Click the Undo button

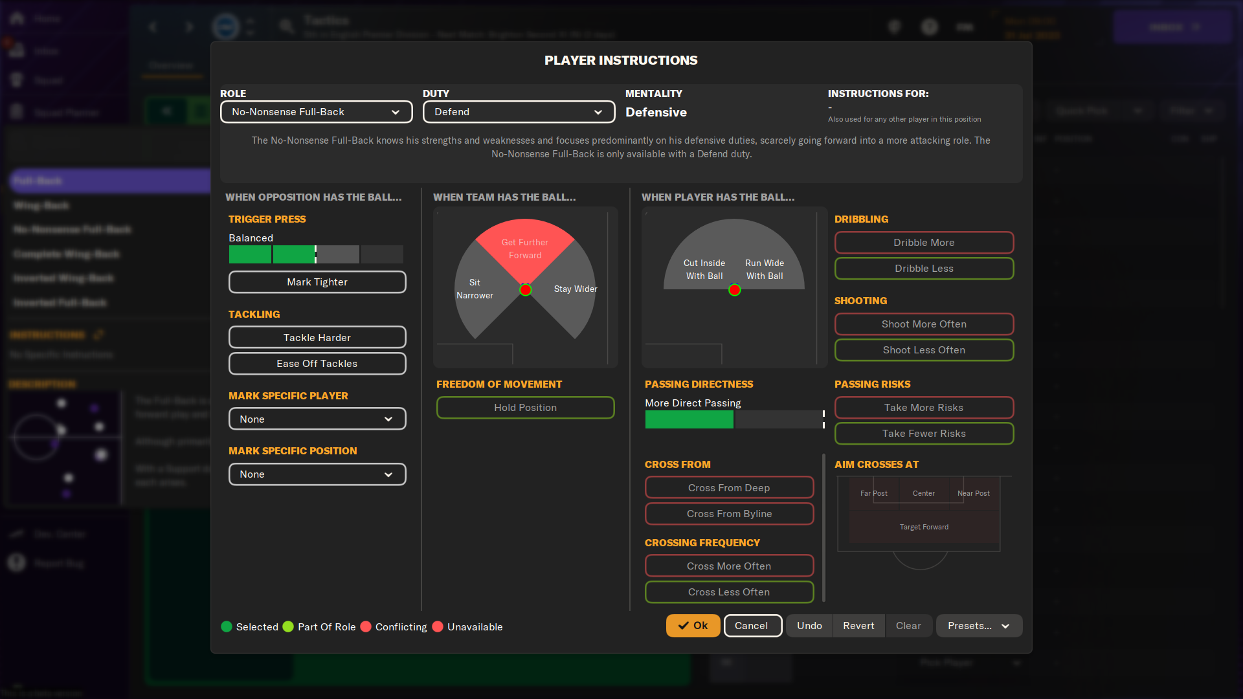click(809, 626)
